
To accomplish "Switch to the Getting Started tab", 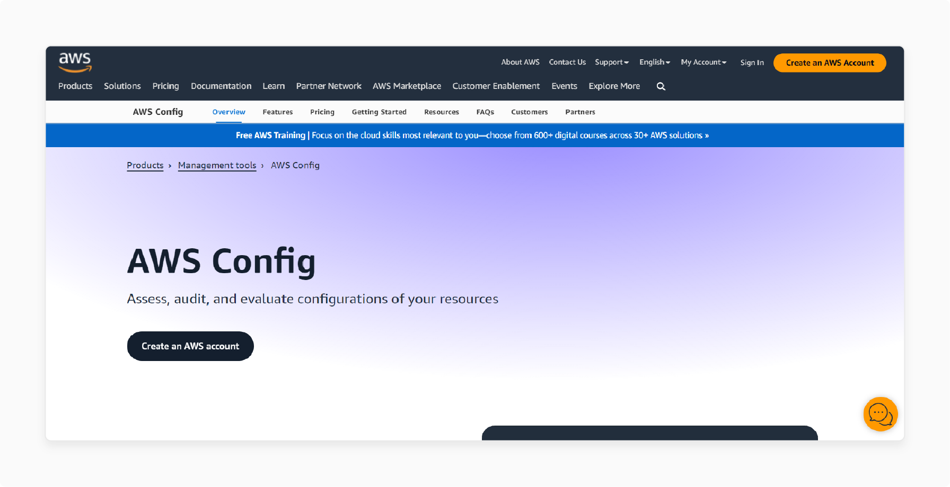I will [x=379, y=112].
